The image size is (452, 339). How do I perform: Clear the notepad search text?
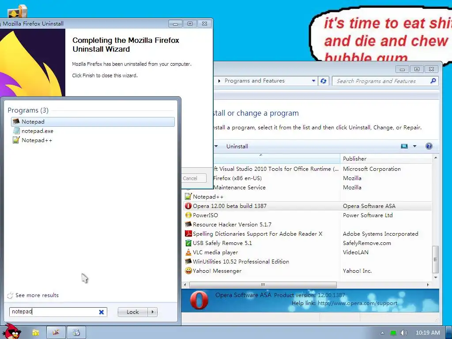click(x=102, y=312)
